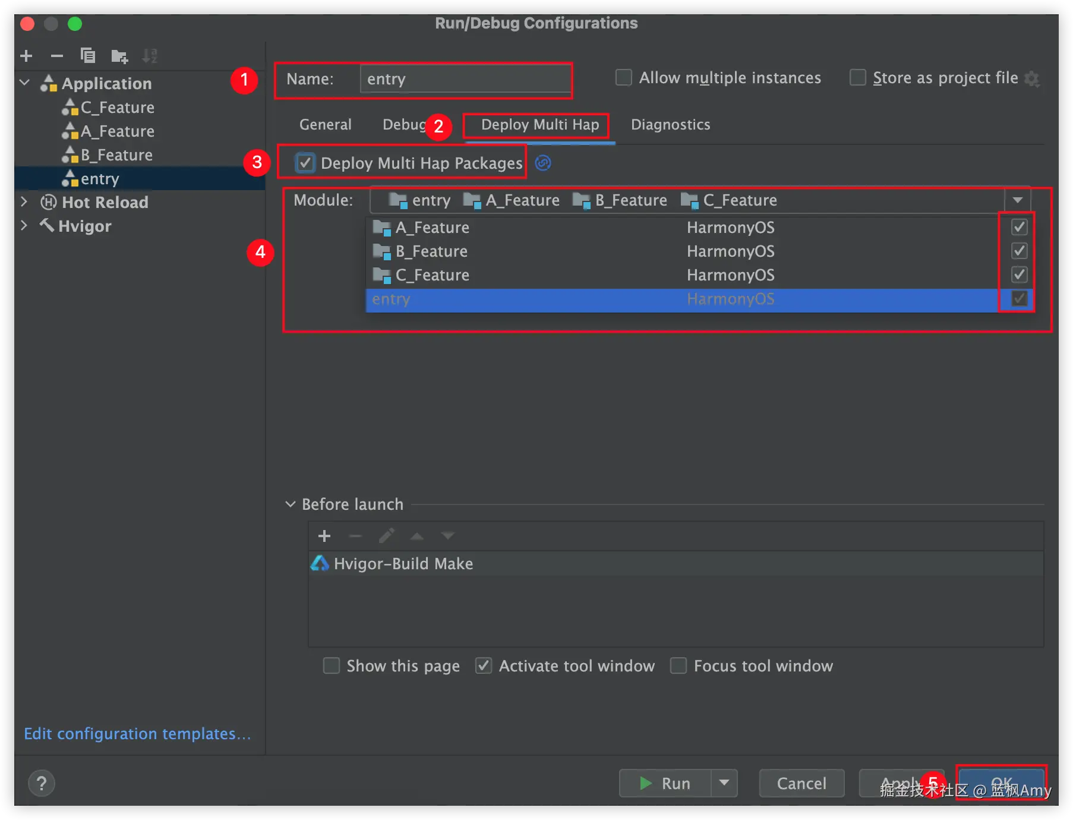Edit the selected Before launch task
The height and width of the screenshot is (820, 1073).
(386, 536)
